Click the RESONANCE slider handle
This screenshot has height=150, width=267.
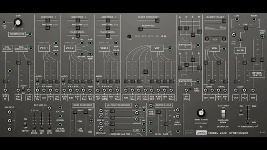point(140,29)
